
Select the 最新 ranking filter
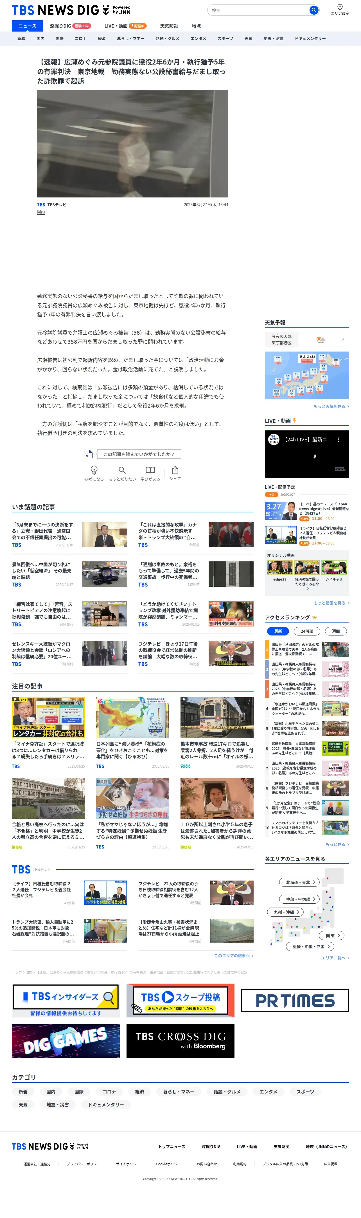pos(278,631)
